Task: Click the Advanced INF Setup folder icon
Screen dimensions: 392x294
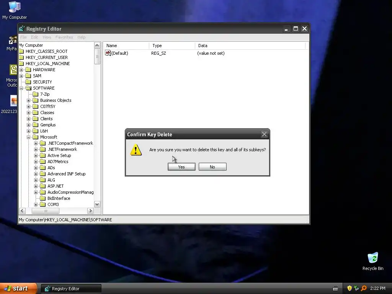Action: pos(43,174)
